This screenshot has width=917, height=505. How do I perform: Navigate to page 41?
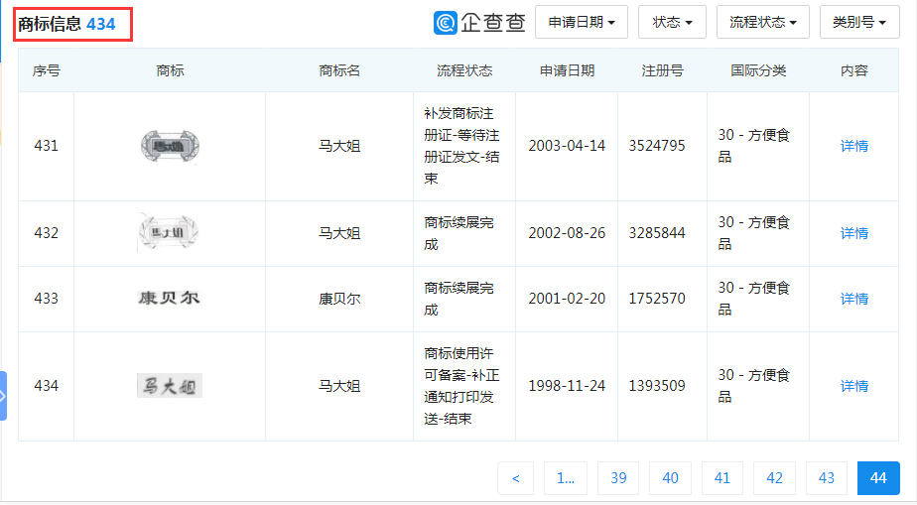pos(722,478)
